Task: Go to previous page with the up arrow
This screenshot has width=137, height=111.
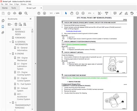Action: click(39, 13)
